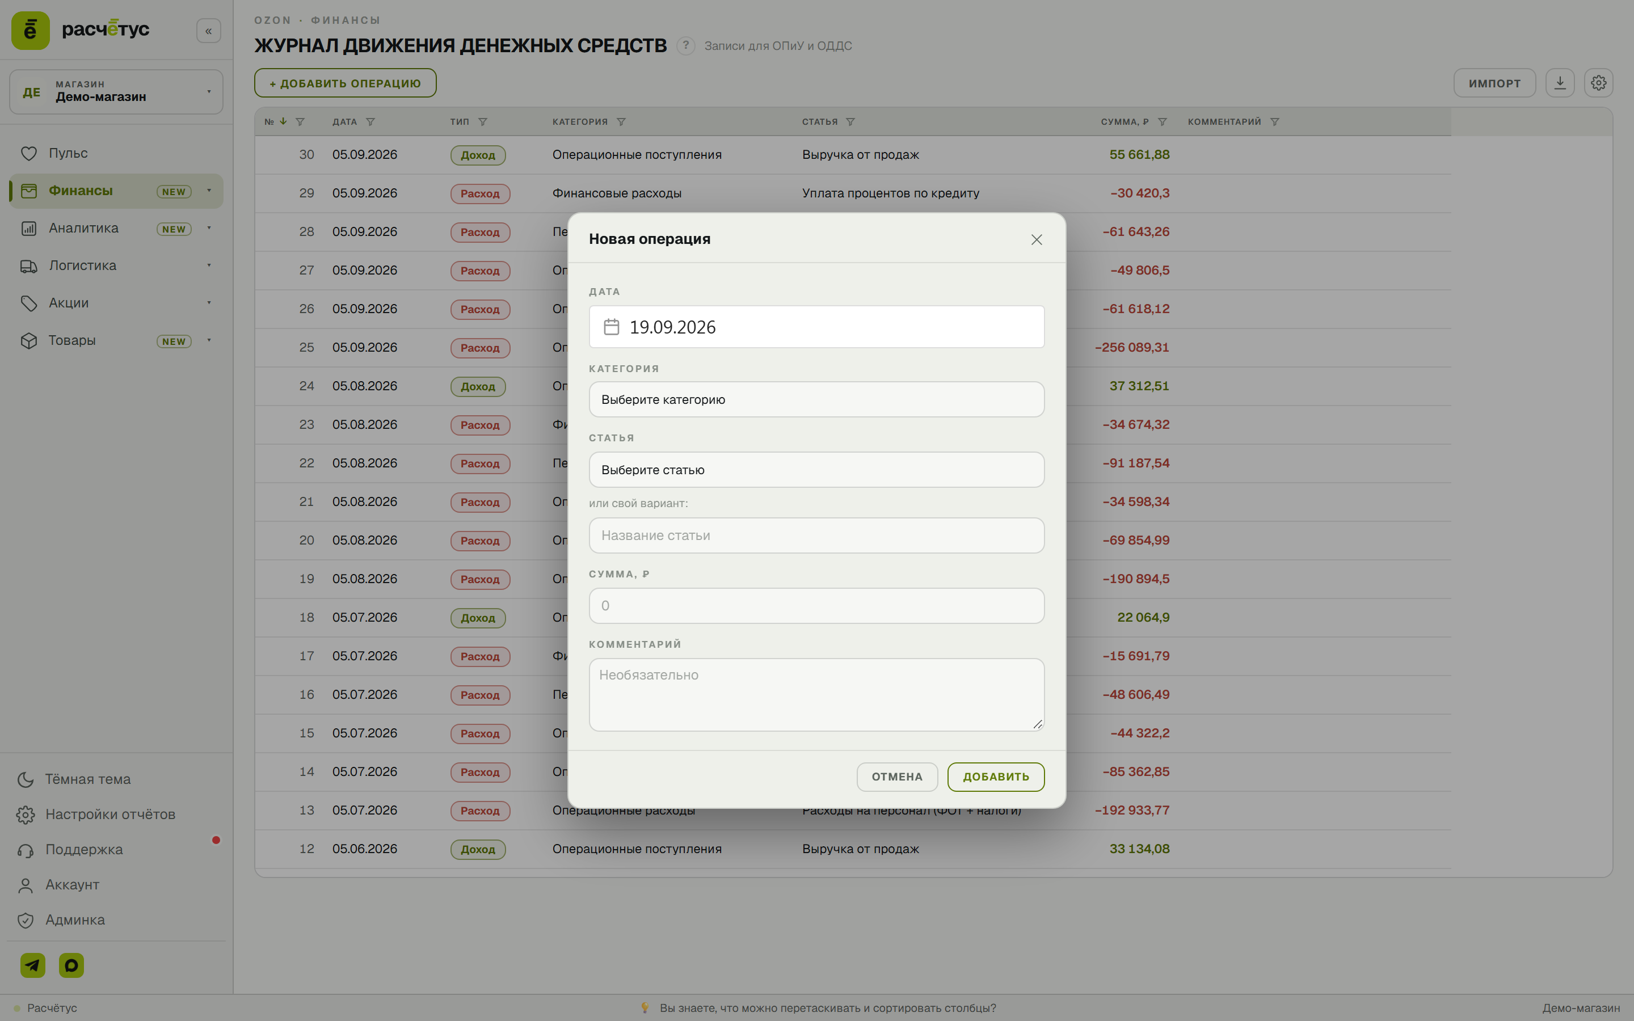Collapse sidebar with double-chevron icon

click(209, 31)
